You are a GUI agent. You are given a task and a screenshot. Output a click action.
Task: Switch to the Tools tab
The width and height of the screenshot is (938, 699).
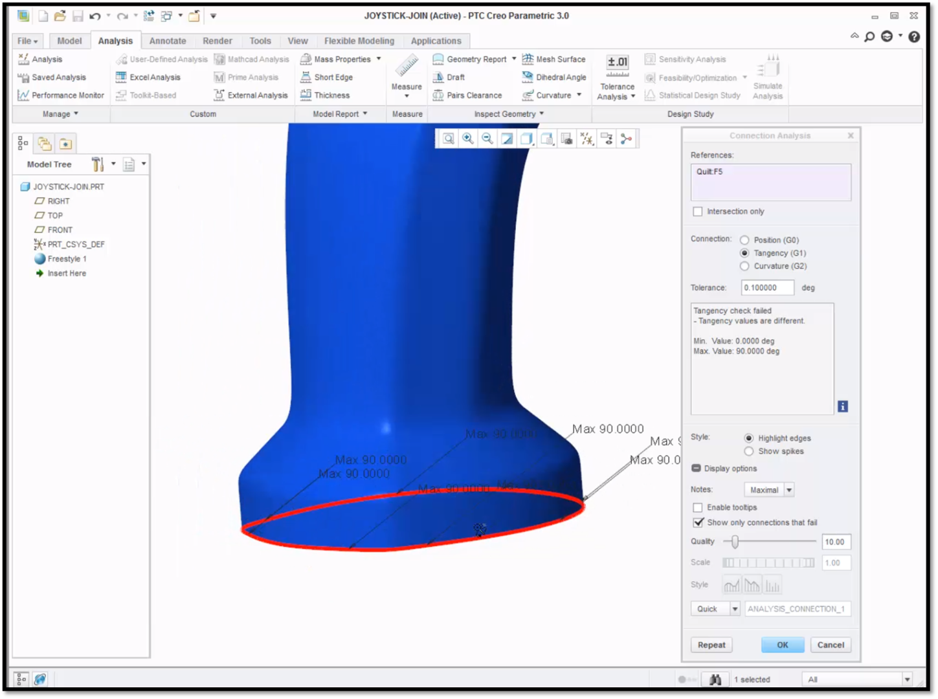(260, 41)
